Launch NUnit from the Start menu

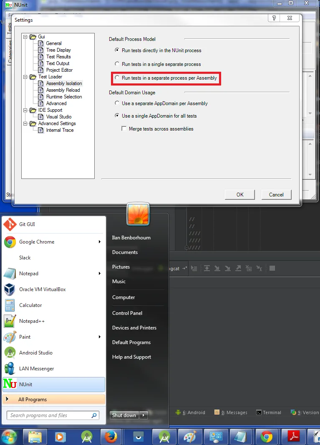(x=54, y=384)
